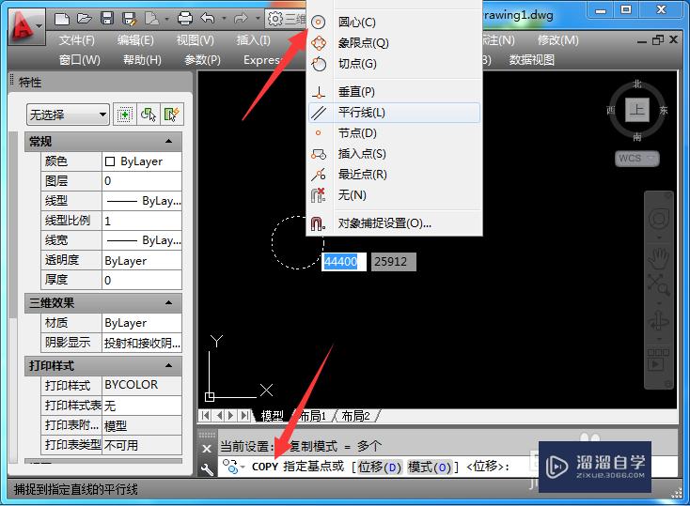Redo the last undone action

click(241, 19)
